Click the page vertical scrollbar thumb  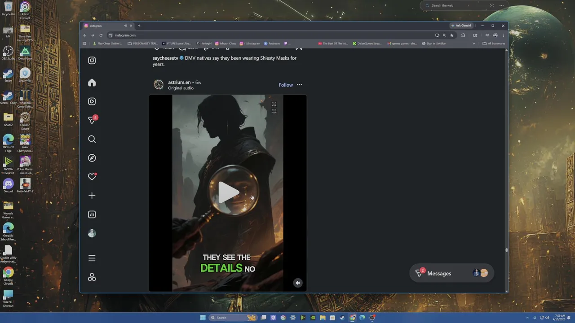point(506,250)
